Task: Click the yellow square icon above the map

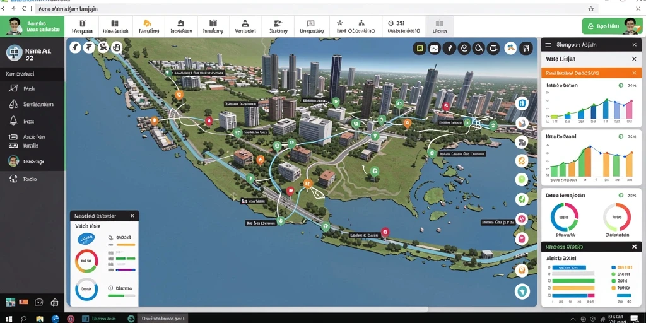Action: point(420,49)
